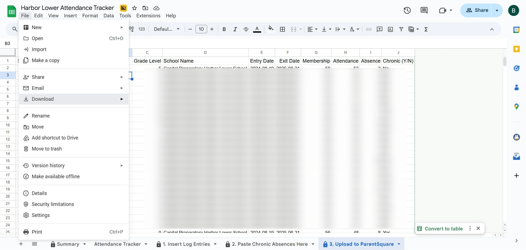Switch to Attendance Tracker sheet tab
Viewport: 526px width, 250px height.
tap(117, 244)
